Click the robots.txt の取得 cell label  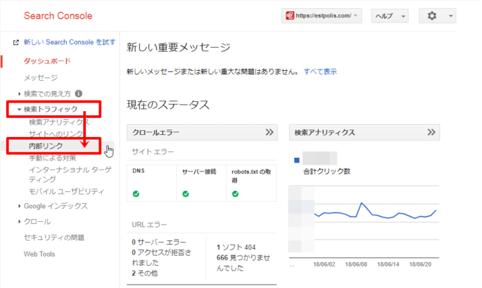click(x=251, y=176)
